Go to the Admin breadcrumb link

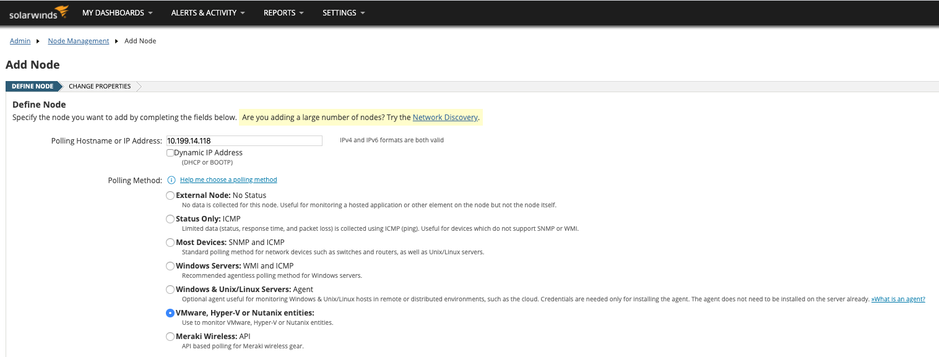20,41
